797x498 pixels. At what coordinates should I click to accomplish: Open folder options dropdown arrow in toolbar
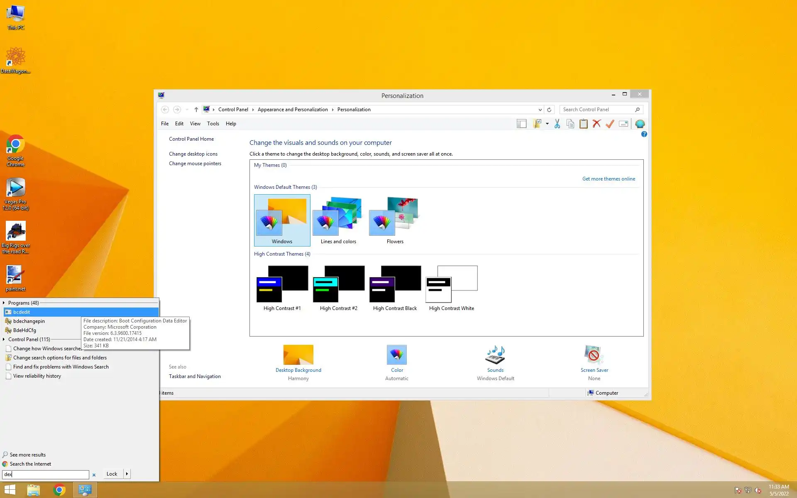(x=547, y=124)
